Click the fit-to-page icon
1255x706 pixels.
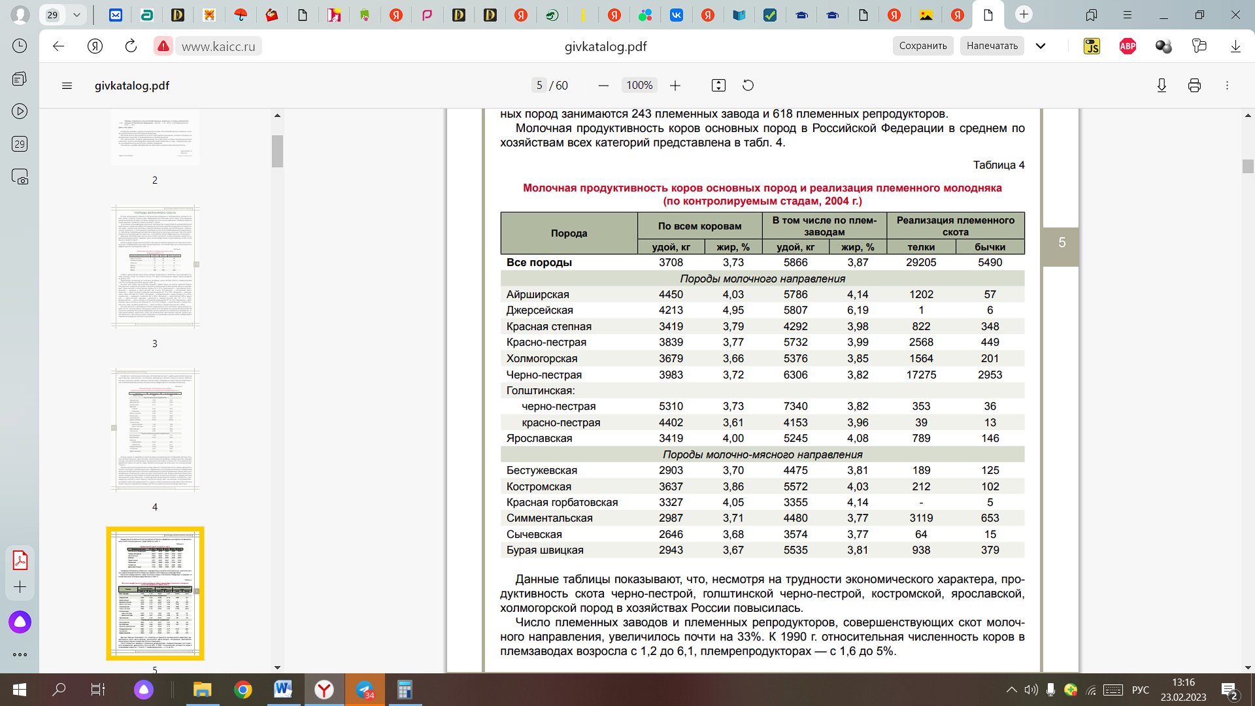pyautogui.click(x=718, y=86)
